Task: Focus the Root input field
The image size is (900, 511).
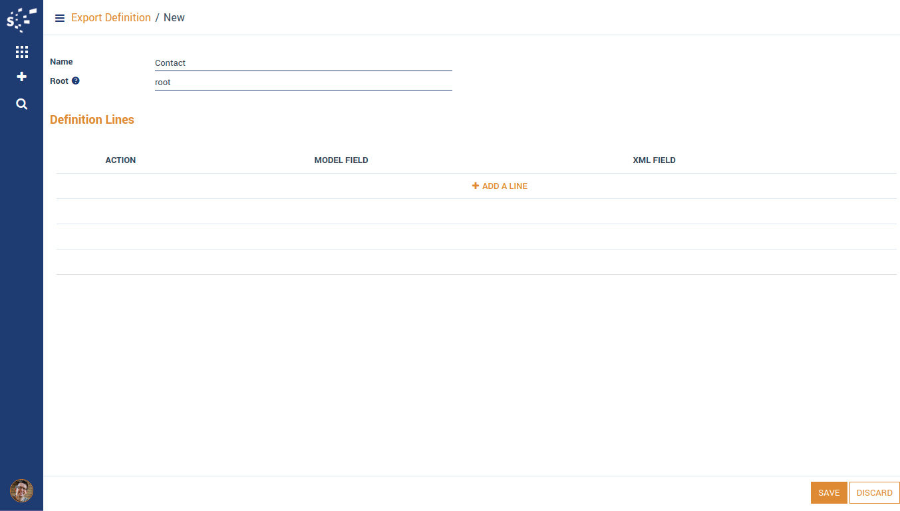Action: (x=303, y=83)
